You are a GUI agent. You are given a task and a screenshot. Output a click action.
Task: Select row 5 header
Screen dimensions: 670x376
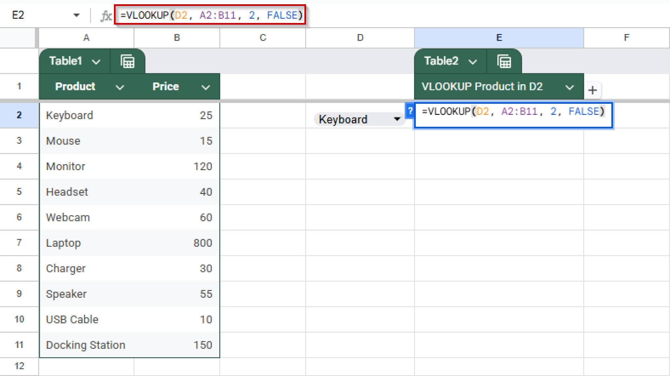[x=19, y=192]
